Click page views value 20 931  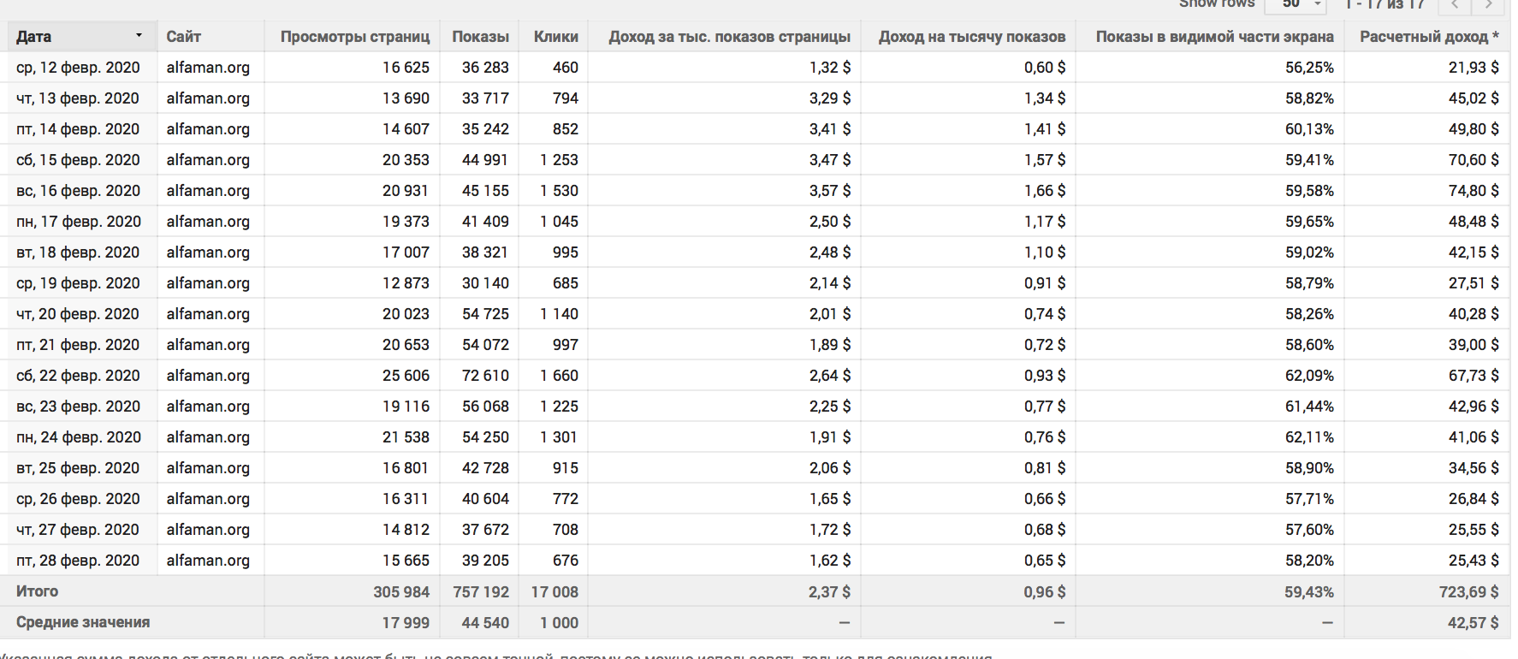[x=406, y=191]
